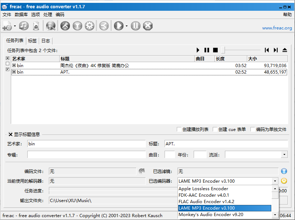Enable 创建播放列表 checkbox
295x220 pixels.
tap(179, 130)
